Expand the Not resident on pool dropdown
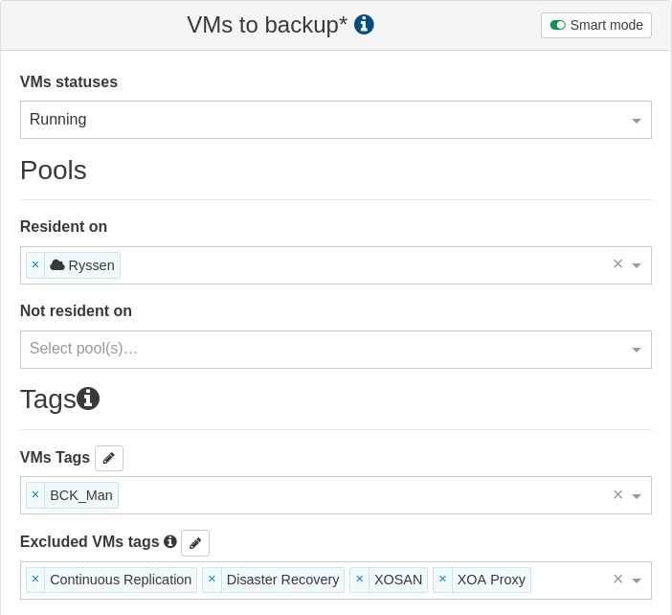Image resolution: width=672 pixels, height=615 pixels. tap(636, 350)
